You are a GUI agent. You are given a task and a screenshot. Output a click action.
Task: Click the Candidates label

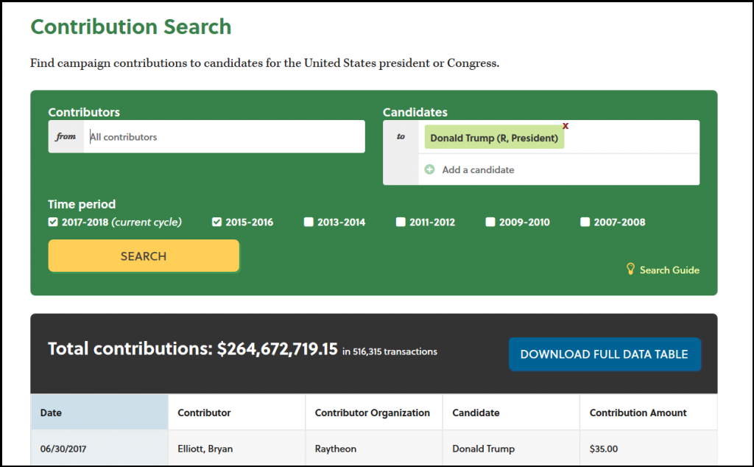pyautogui.click(x=415, y=112)
